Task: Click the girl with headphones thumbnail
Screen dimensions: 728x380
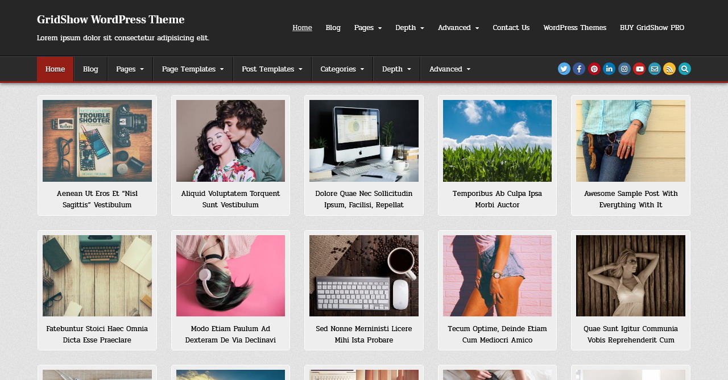Action: point(230,275)
